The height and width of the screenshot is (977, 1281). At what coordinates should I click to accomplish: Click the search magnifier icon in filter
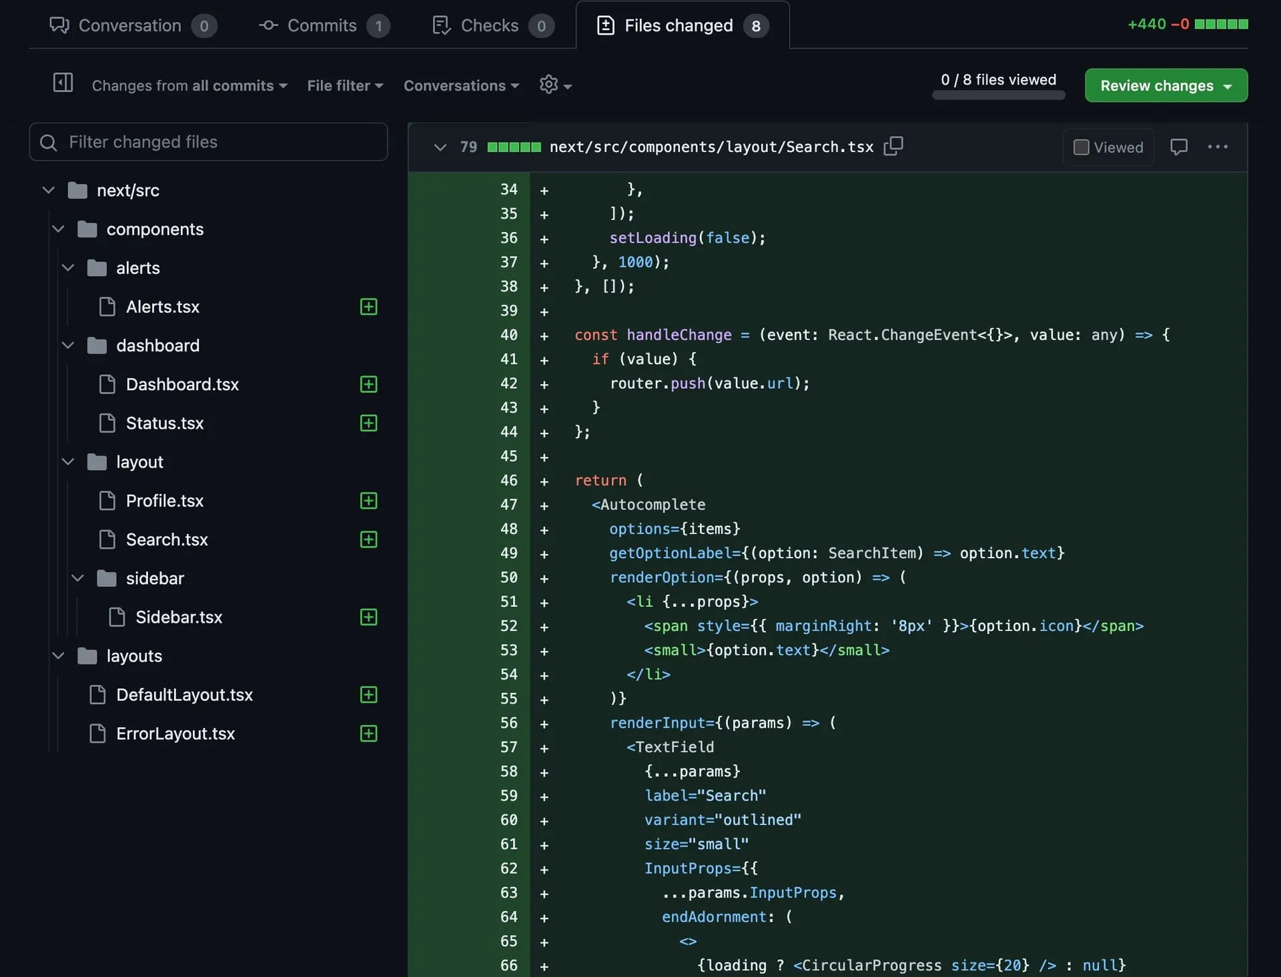tap(48, 142)
